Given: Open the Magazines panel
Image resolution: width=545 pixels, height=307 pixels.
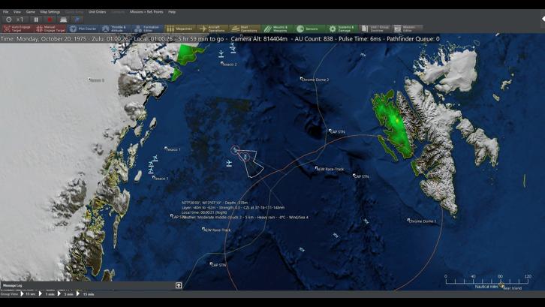Looking at the screenshot, I should (x=179, y=29).
